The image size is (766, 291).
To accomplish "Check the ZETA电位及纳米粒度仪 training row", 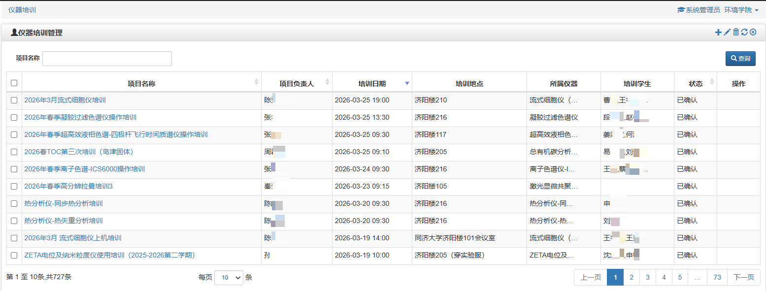I will [14, 256].
